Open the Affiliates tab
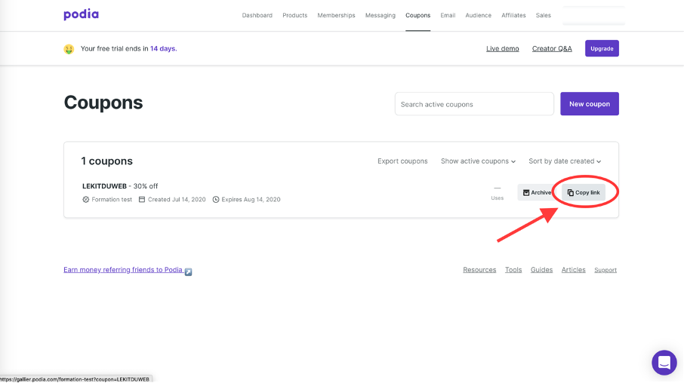 513,15
